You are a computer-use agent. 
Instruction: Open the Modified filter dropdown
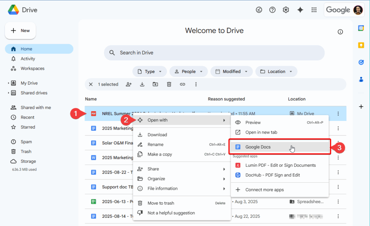click(x=232, y=71)
